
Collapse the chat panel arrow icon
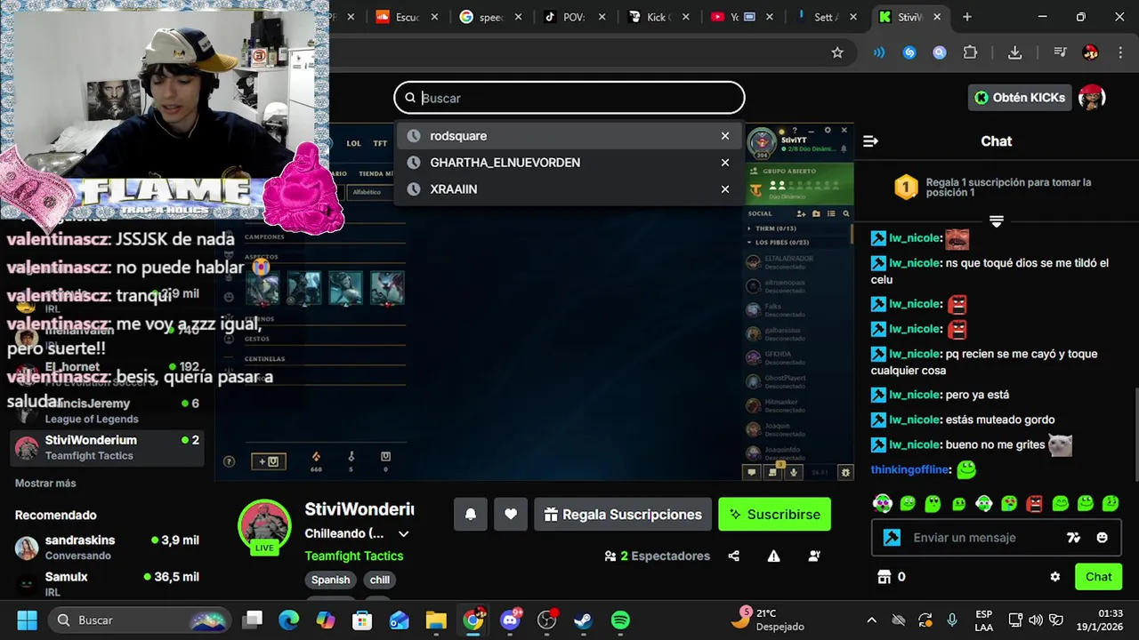tap(871, 141)
